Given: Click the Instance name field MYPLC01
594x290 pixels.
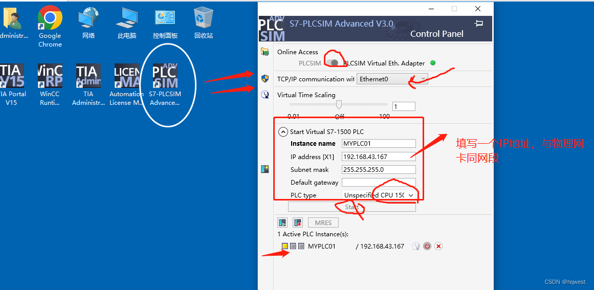Looking at the screenshot, I should [x=379, y=144].
